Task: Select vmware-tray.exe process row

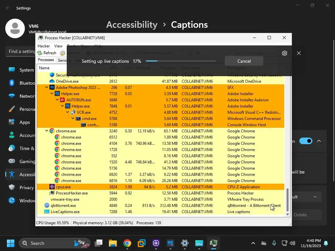Action: [160, 199]
